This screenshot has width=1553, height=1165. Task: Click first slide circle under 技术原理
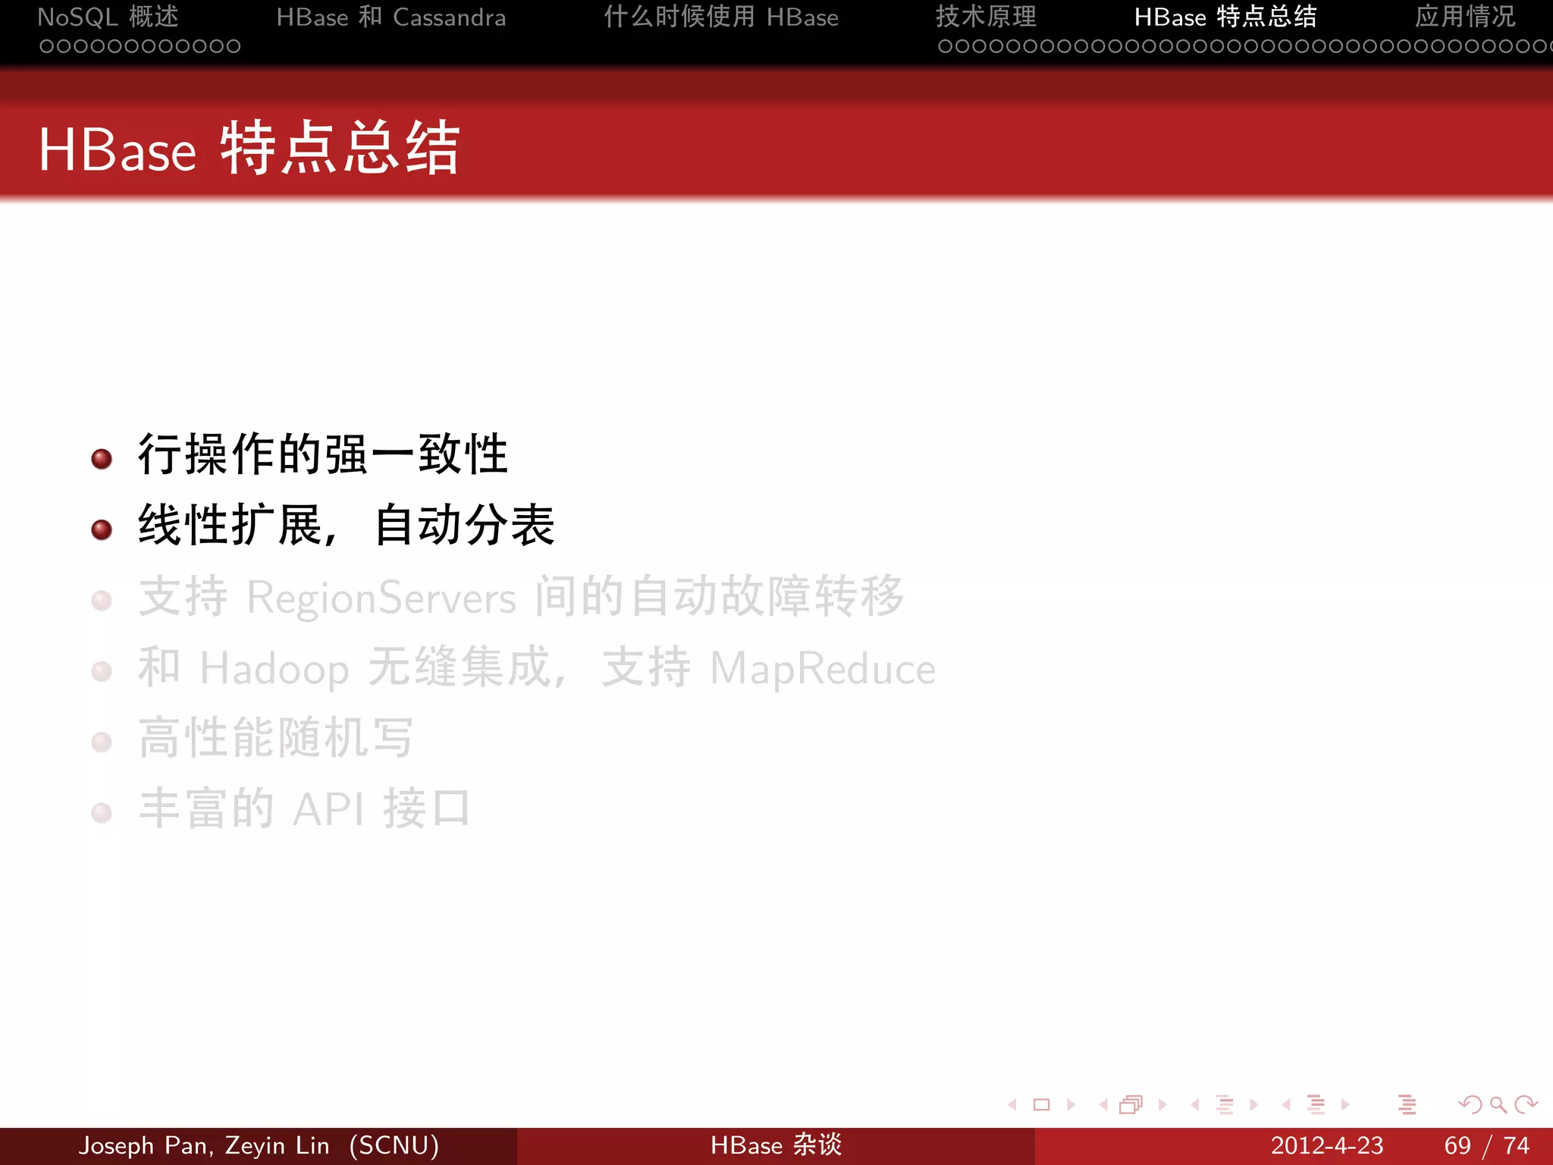pyautogui.click(x=945, y=46)
